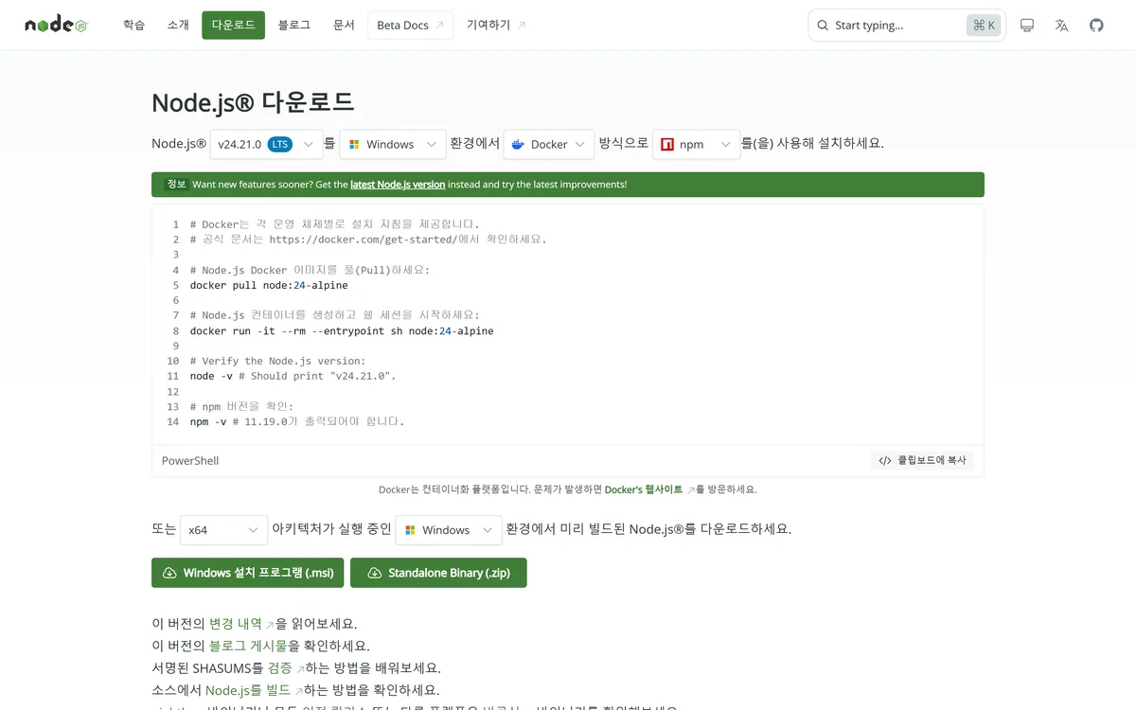1136x710 pixels.
Task: Click the Node.js logo
Action: [x=56, y=25]
